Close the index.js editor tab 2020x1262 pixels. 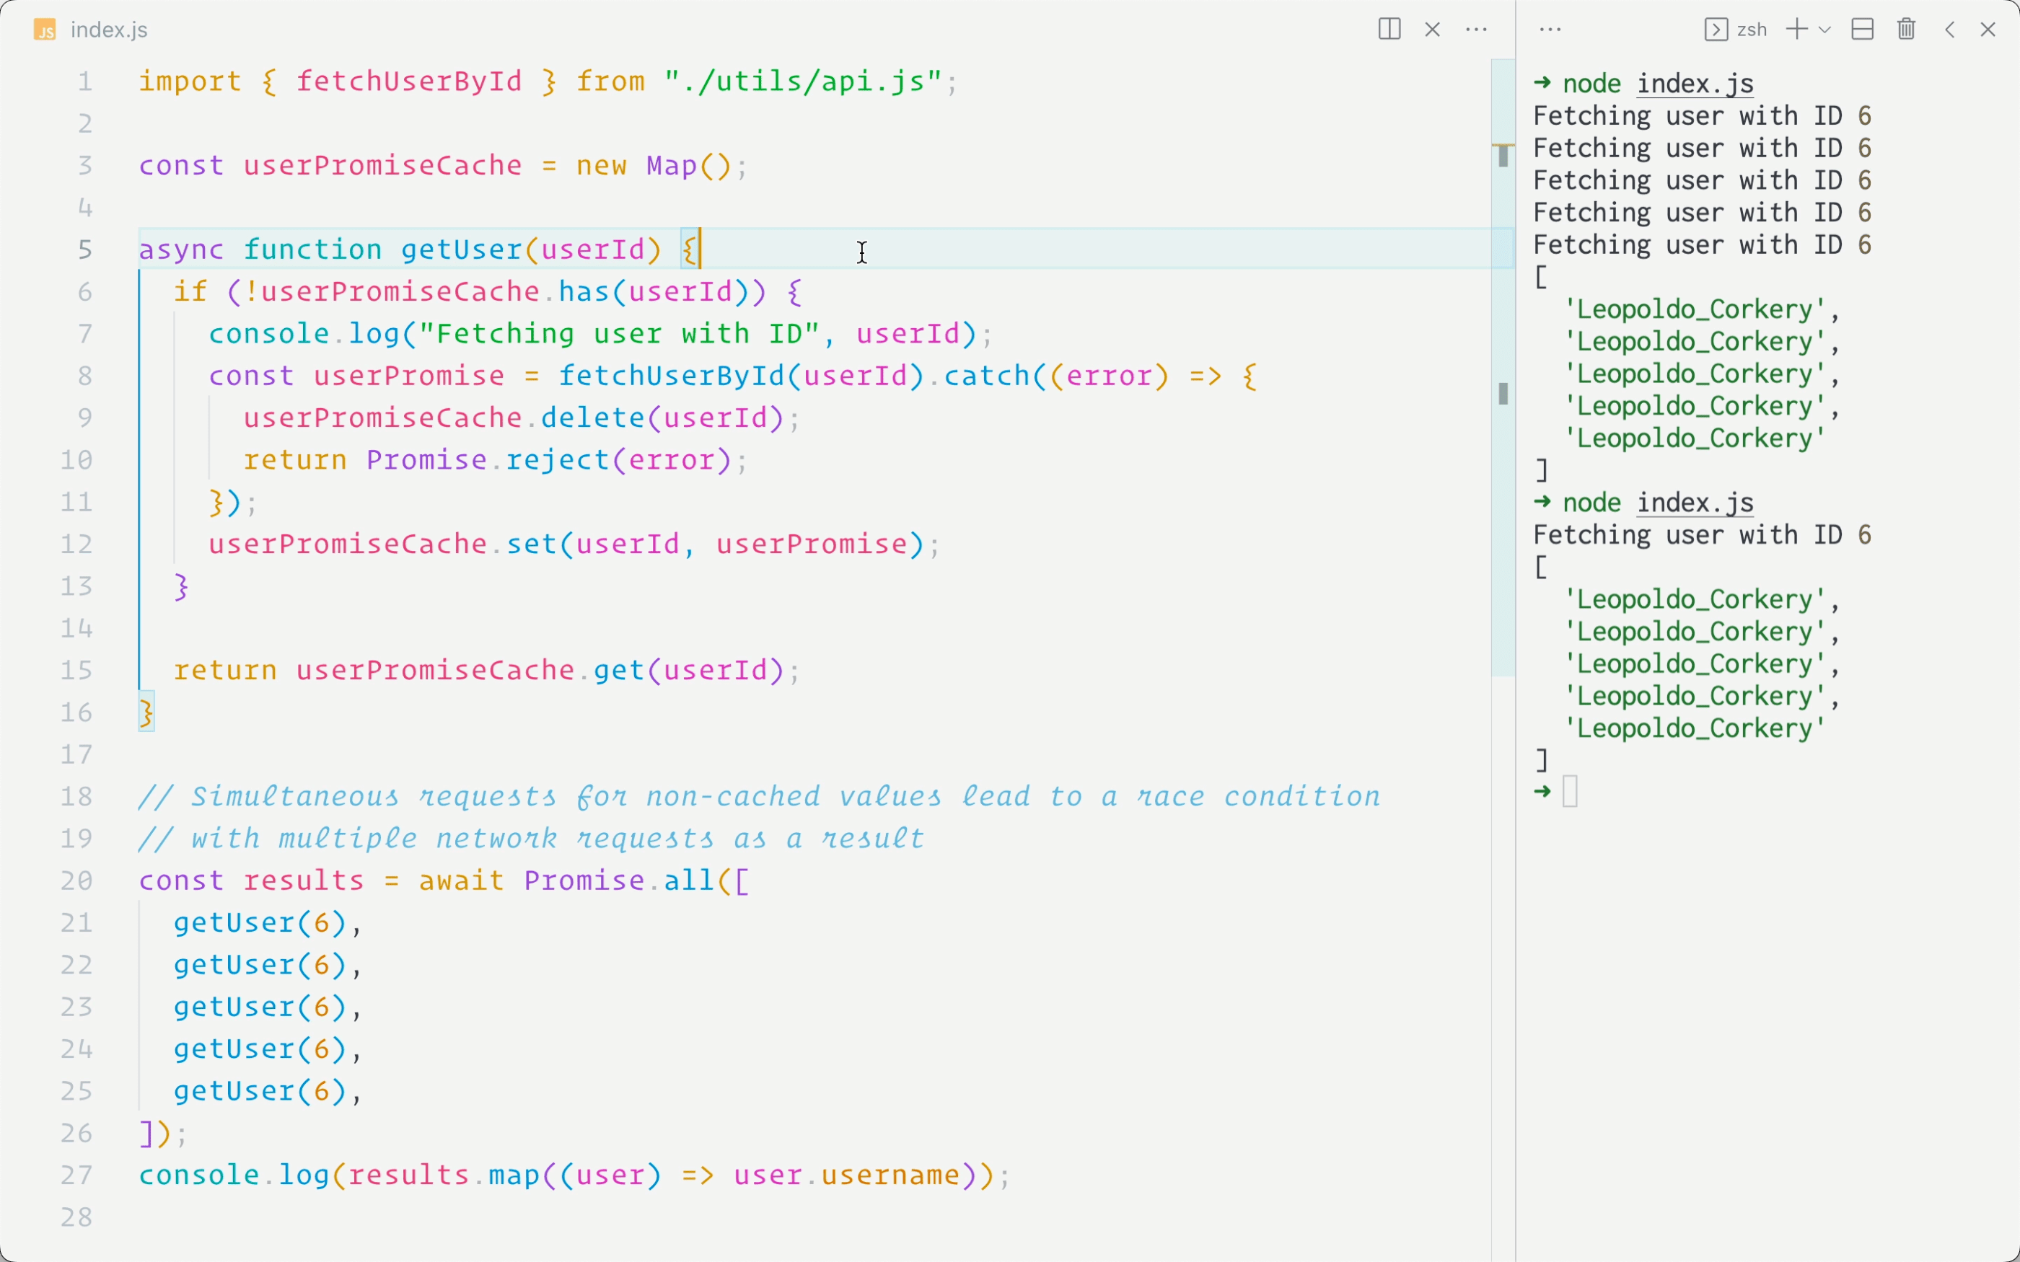tap(1432, 30)
